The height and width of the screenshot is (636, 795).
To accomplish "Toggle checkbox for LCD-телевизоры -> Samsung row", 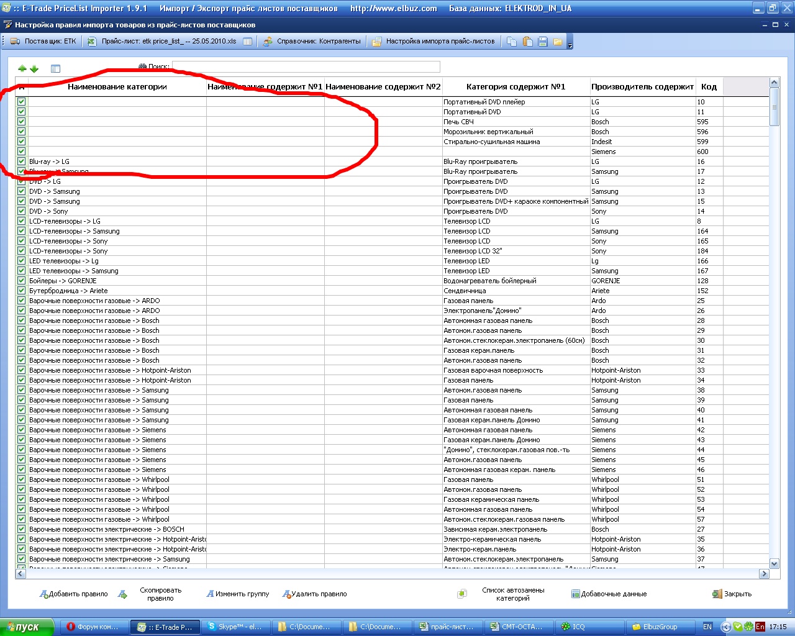I will point(22,231).
